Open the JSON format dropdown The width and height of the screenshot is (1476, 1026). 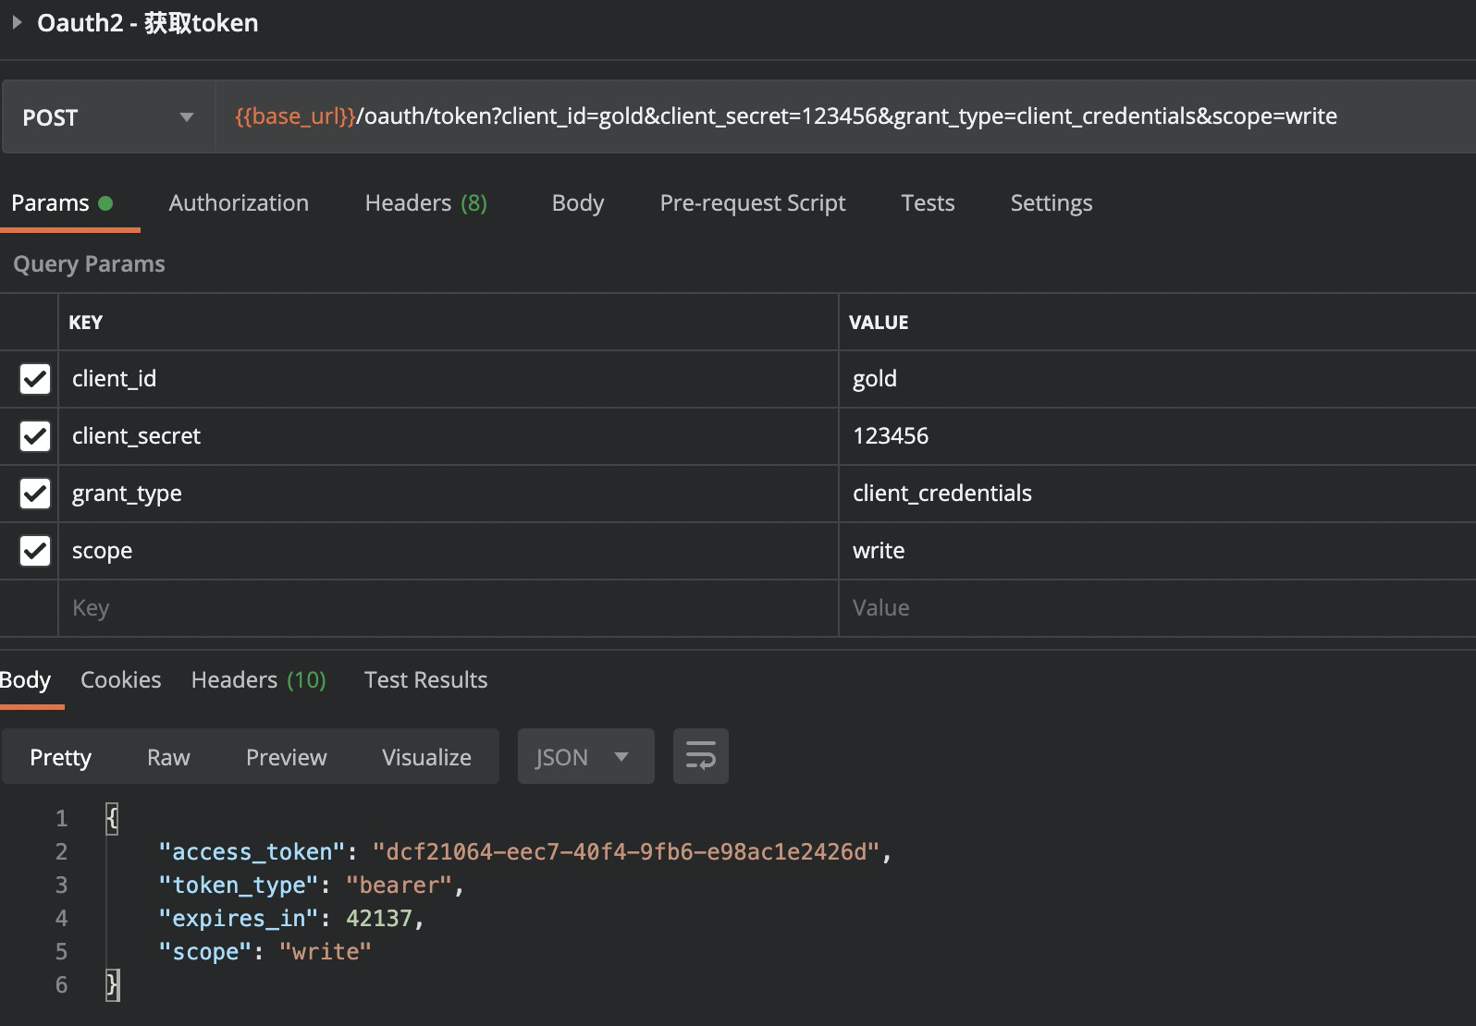click(x=584, y=757)
